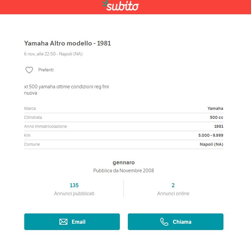Click the 2 online ads count
Image resolution: width=251 pixels, height=238 pixels.
coord(173,185)
